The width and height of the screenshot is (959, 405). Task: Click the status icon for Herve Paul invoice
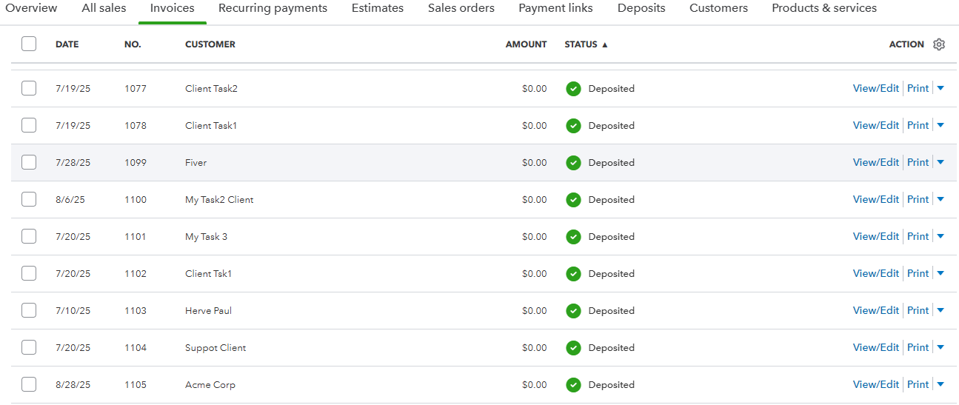tap(573, 311)
